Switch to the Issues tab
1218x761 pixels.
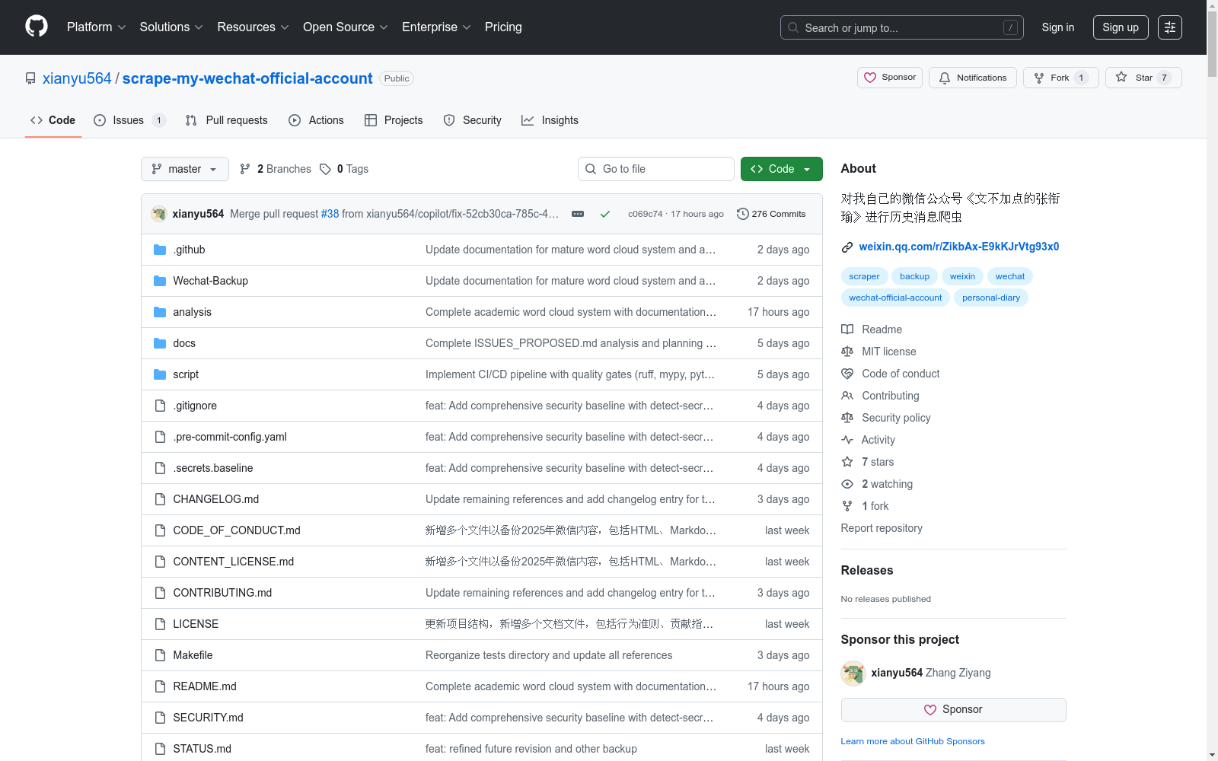click(x=129, y=120)
